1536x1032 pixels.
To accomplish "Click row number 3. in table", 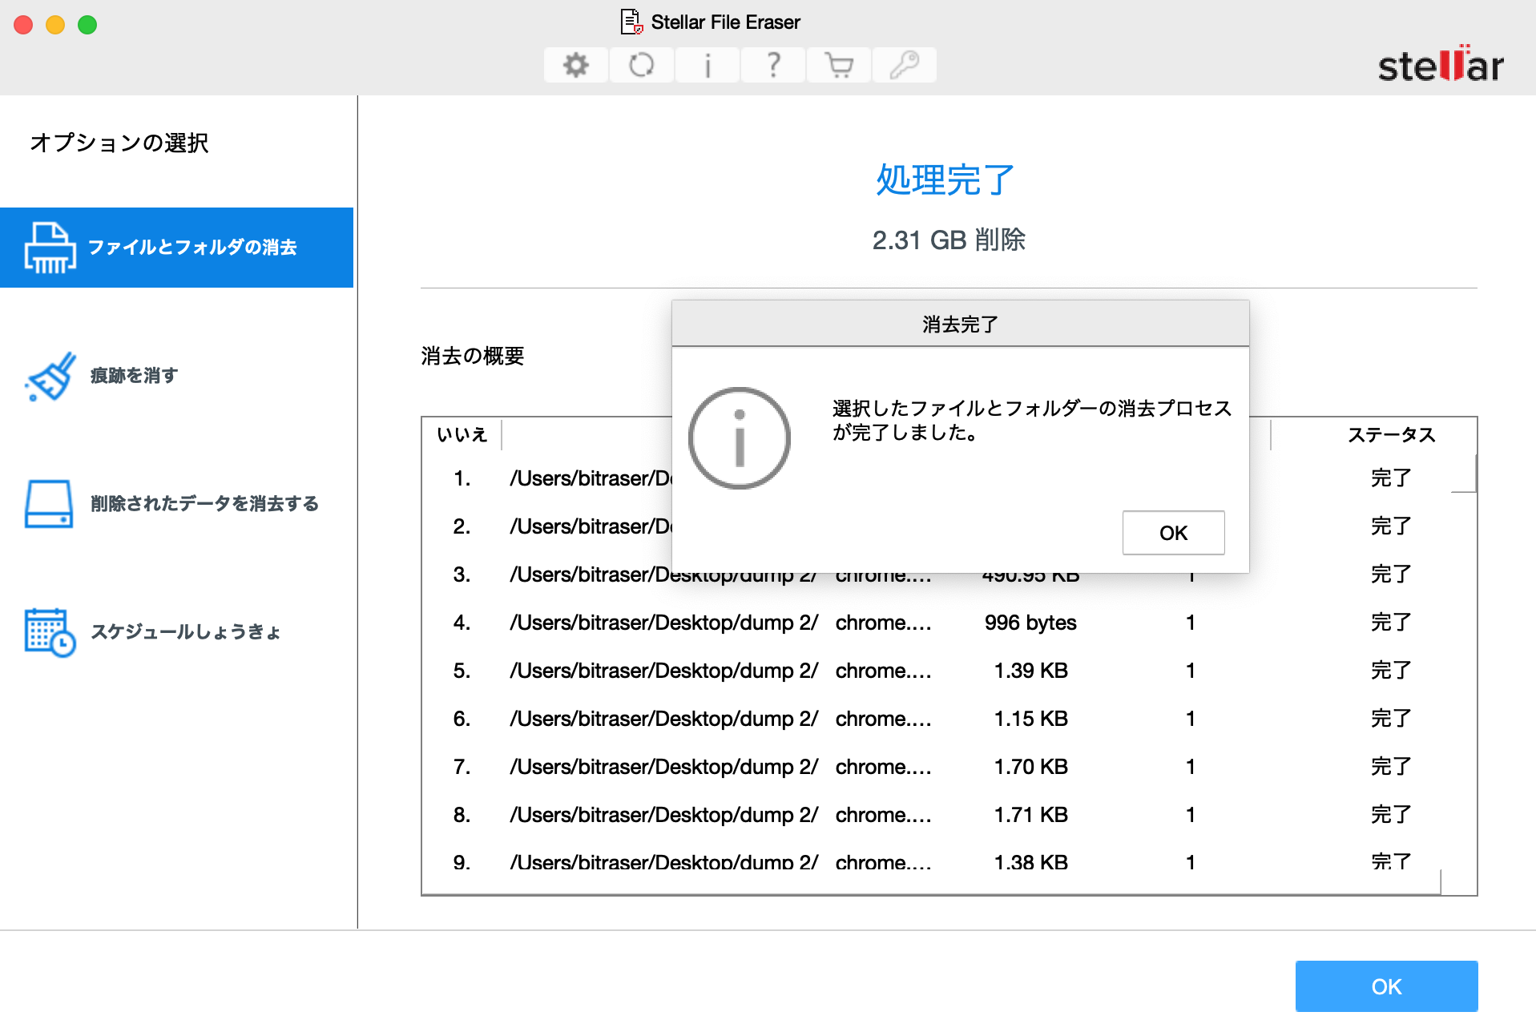I will coord(462,574).
